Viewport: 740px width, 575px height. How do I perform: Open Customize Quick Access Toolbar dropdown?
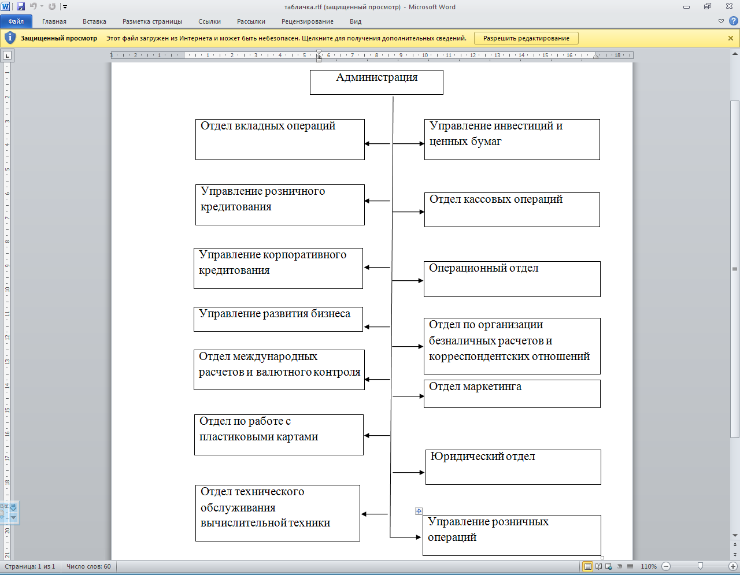pos(65,7)
